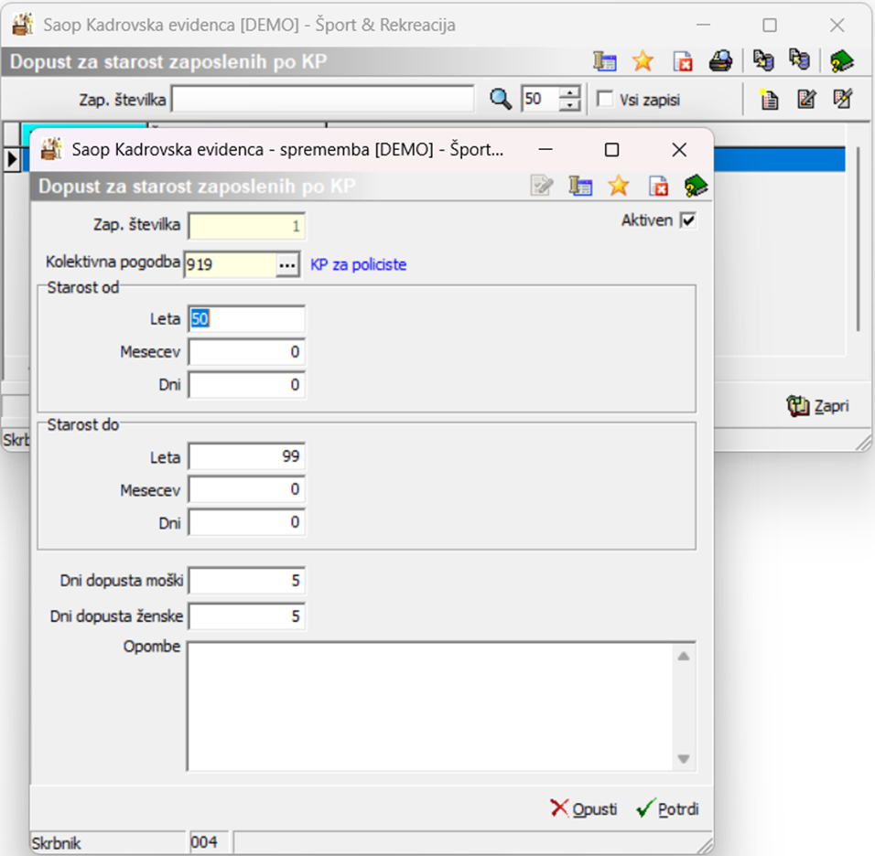Click inside the Opombe notes text area
This screenshot has height=856, width=875.
click(430, 707)
